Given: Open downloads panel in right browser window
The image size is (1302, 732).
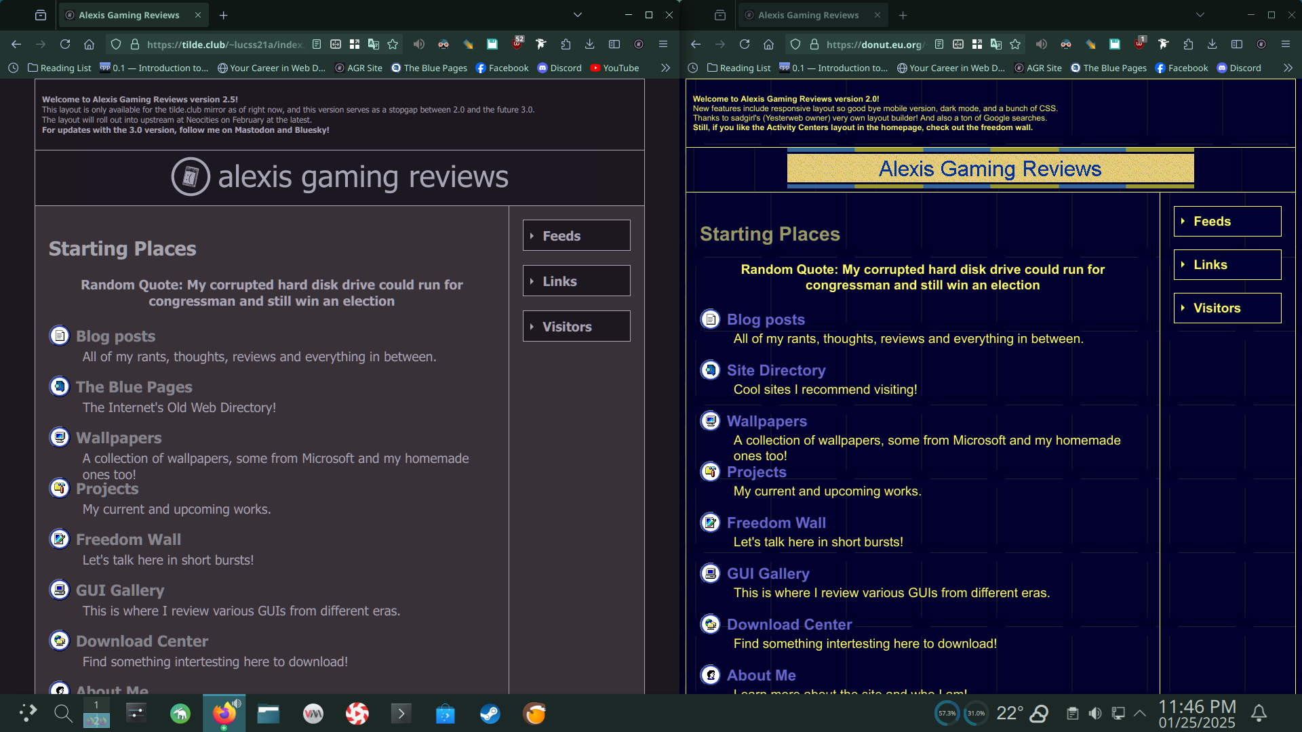Looking at the screenshot, I should click(1212, 44).
